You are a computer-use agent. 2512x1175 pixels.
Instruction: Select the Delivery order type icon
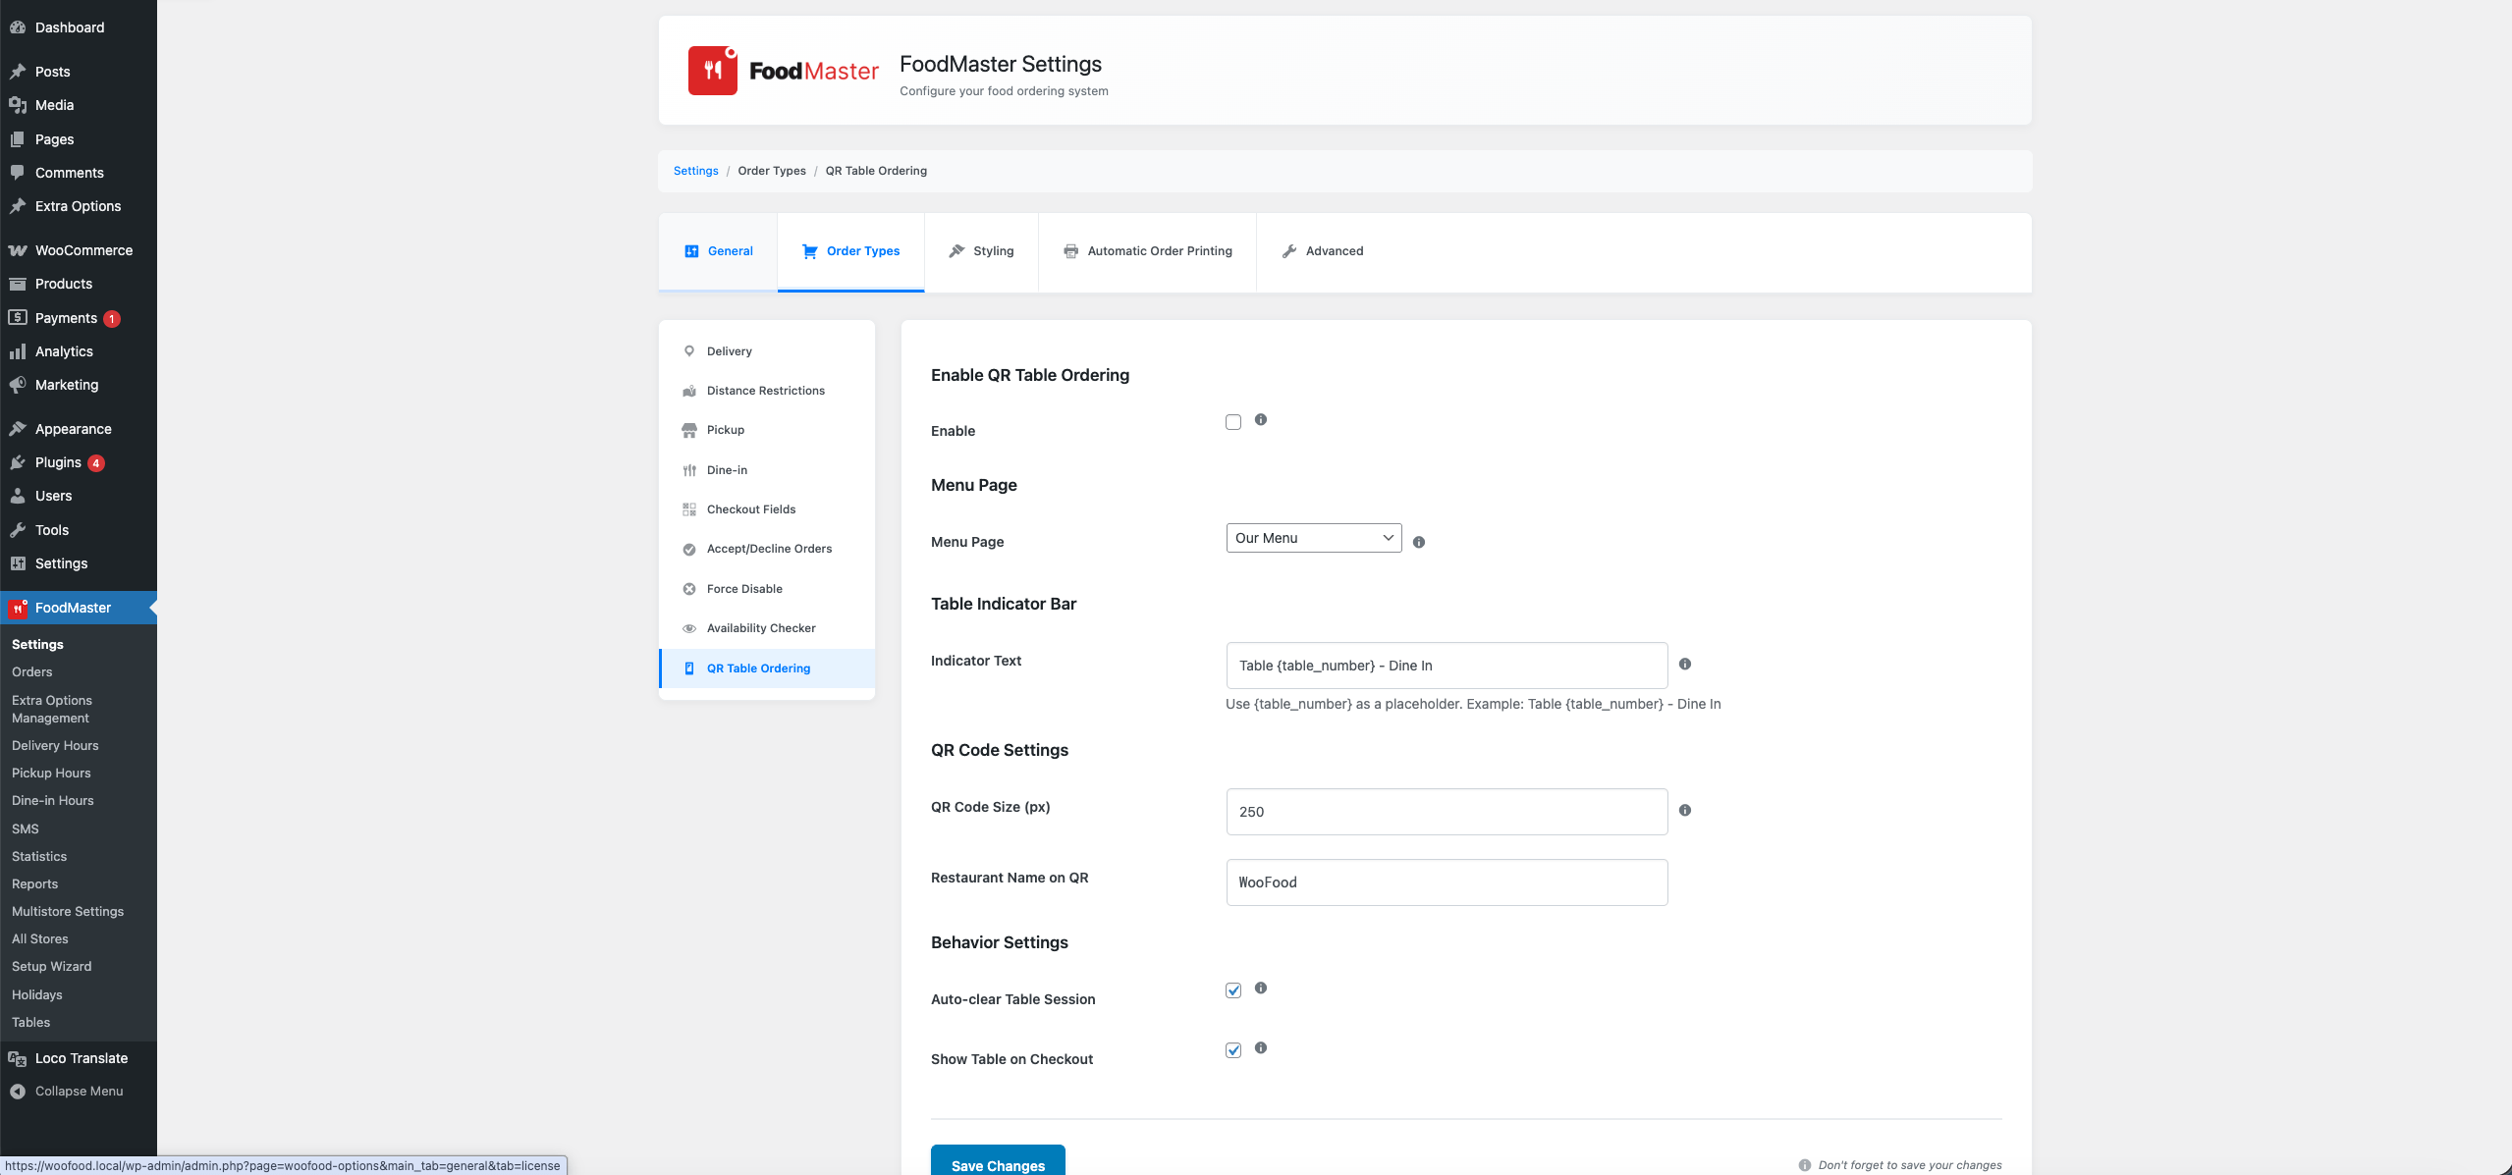(689, 350)
